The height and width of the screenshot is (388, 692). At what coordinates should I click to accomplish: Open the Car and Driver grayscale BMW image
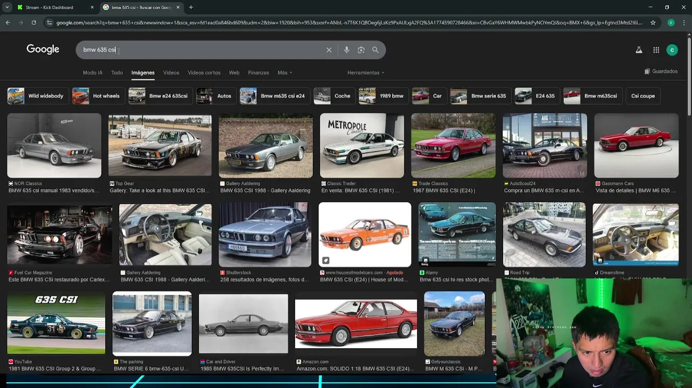coord(243,324)
